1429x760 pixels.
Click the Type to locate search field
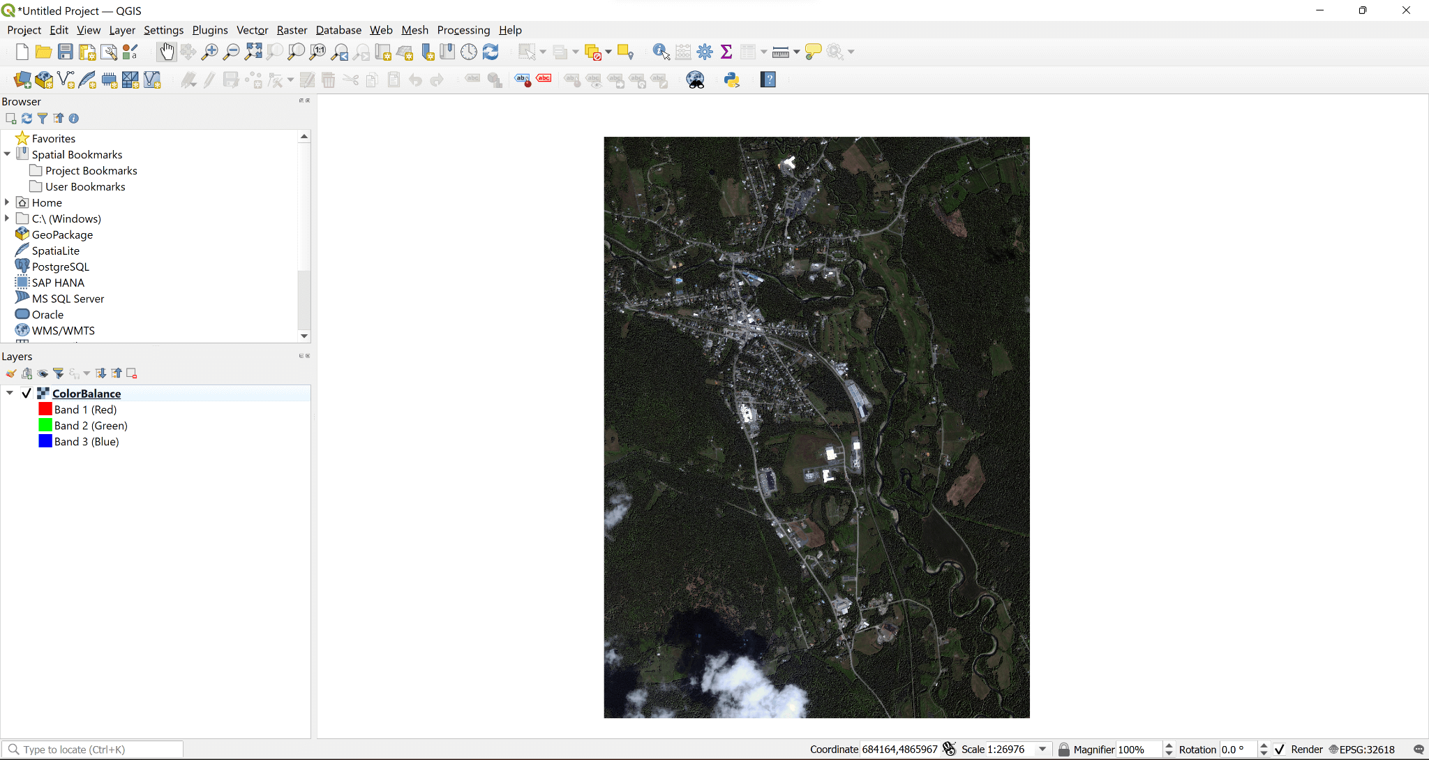[98, 750]
